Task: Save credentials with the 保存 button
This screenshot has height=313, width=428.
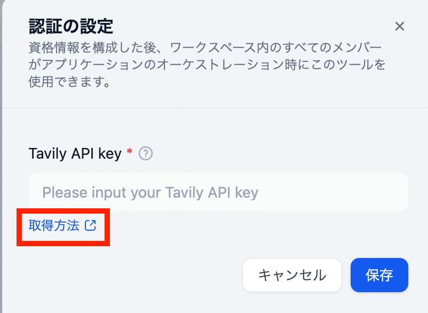Action: tap(379, 275)
